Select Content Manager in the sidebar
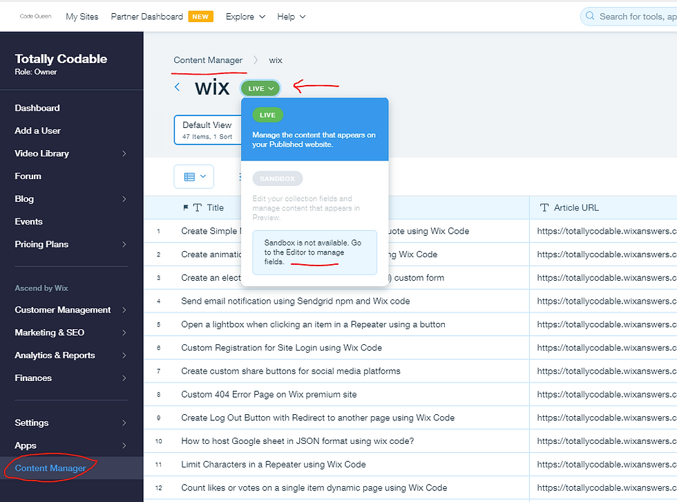This screenshot has width=677, height=502. 50,468
